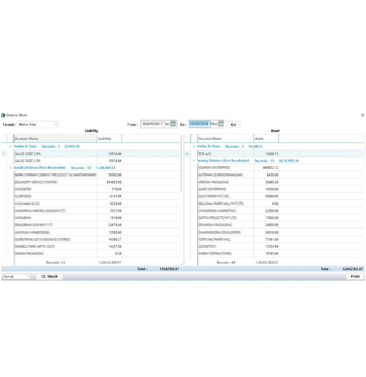Click the Balance Sheet window app icon
The width and height of the screenshot is (366, 377).
[x=3, y=115]
